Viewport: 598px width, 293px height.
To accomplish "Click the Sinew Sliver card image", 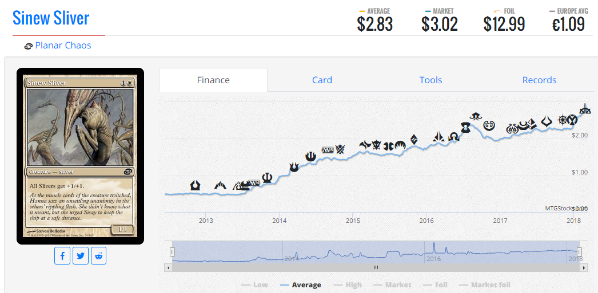I will point(80,156).
